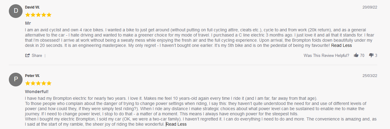Image resolution: width=390 pixels, height=129 pixels.
Task: Click the first star of David W.'s rating
Action: [x=28, y=15]
